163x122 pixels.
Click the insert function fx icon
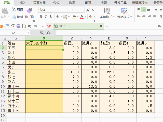[x=48, y=33]
